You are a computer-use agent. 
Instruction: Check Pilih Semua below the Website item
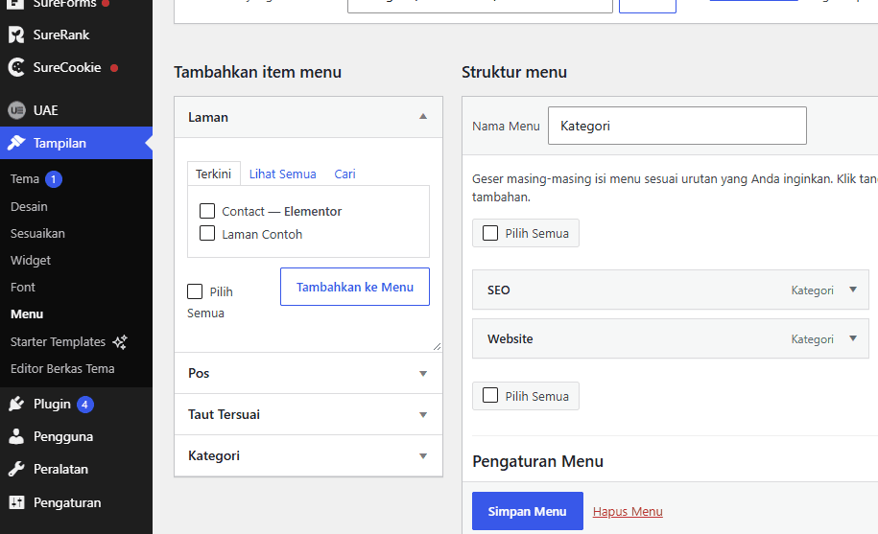(x=490, y=395)
